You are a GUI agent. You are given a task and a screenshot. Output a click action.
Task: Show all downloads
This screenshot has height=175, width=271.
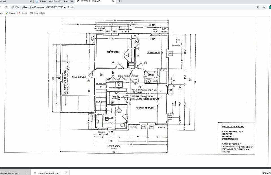pos(266,173)
